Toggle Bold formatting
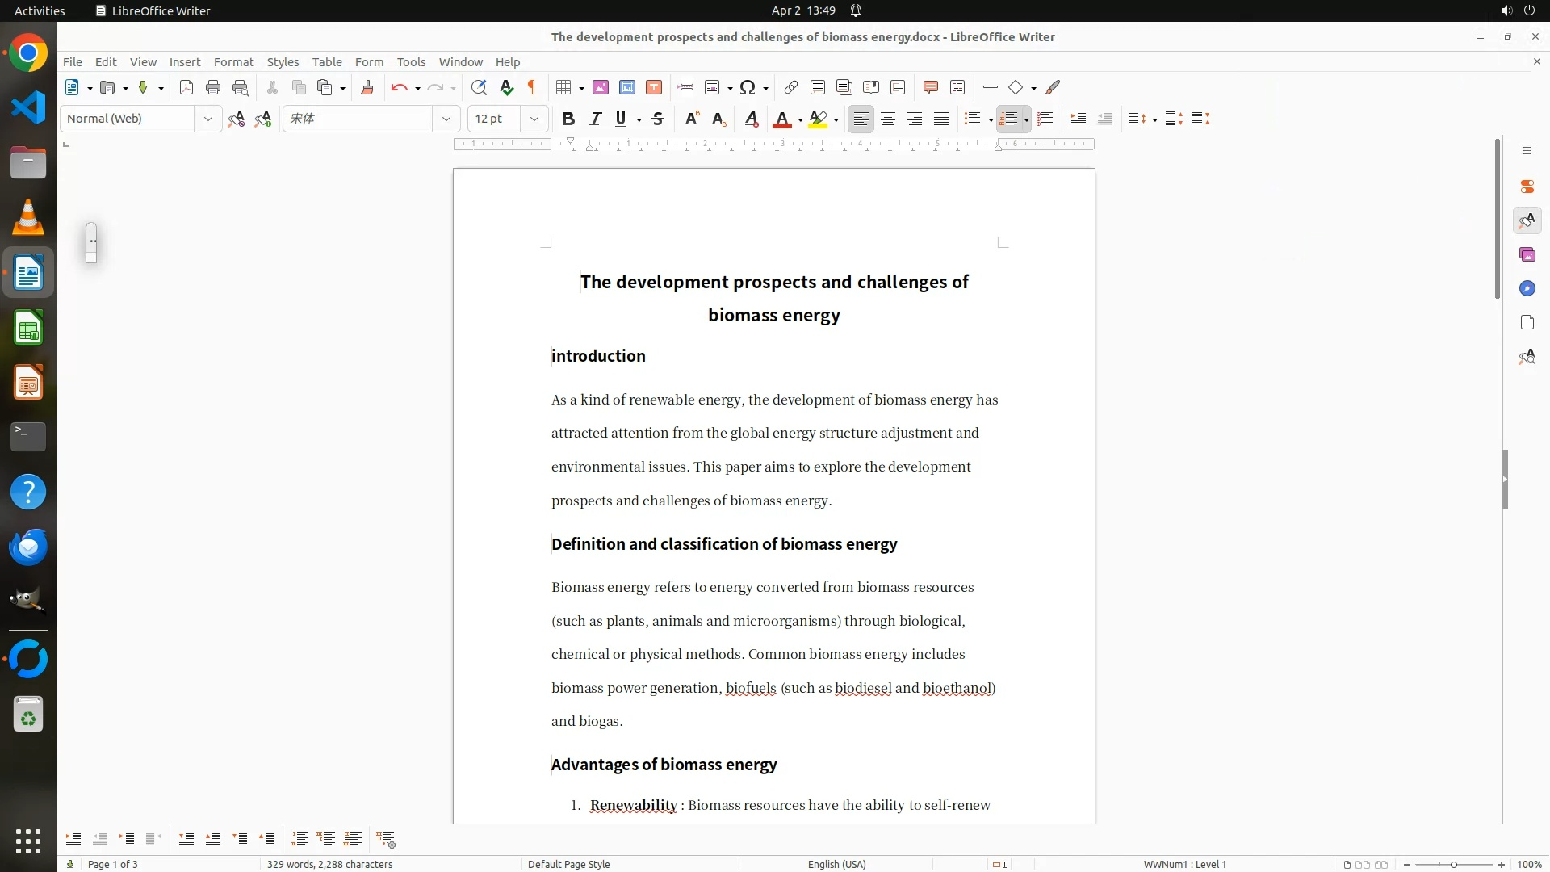 [568, 119]
